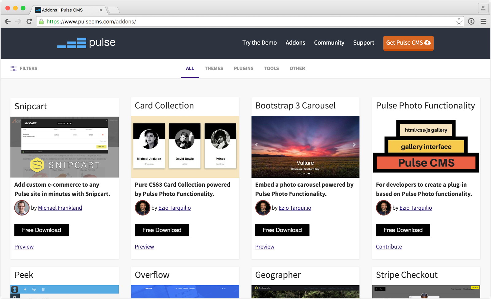Viewport: 491px width, 299px height.
Task: Click the Overflow theme preview image
Action: point(185,292)
